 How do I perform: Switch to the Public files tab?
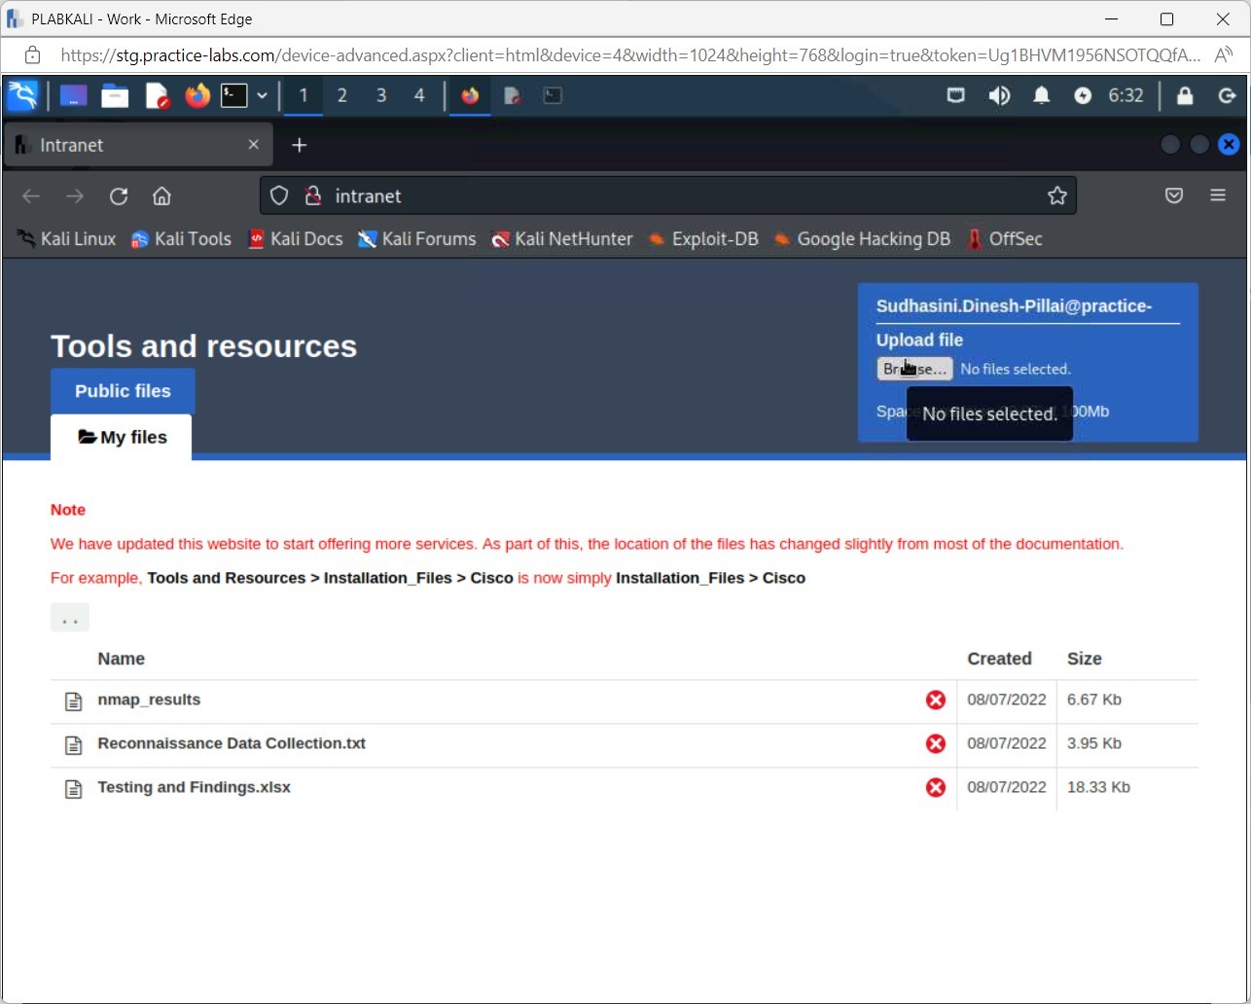pyautogui.click(x=123, y=391)
